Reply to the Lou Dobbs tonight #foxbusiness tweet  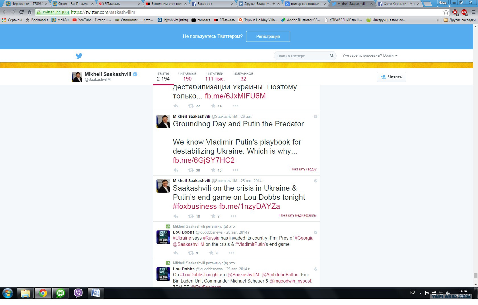176,216
